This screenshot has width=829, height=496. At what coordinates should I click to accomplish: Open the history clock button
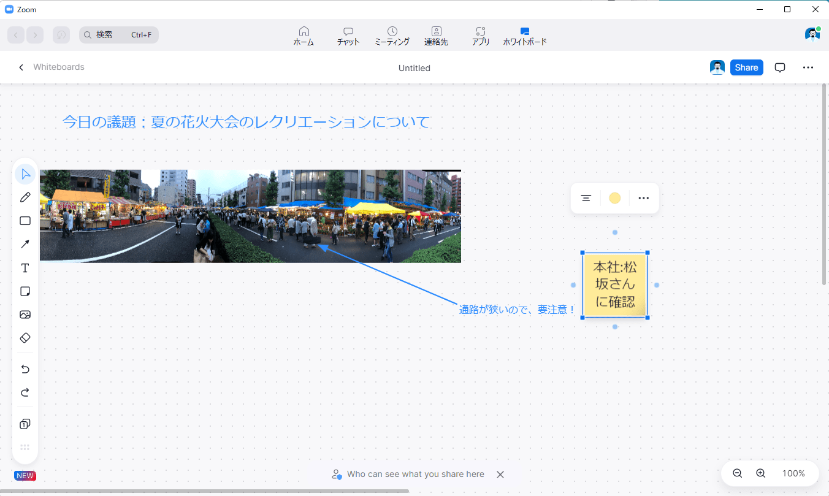61,35
